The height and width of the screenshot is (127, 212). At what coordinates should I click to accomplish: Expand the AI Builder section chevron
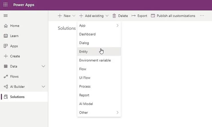pos(43,86)
